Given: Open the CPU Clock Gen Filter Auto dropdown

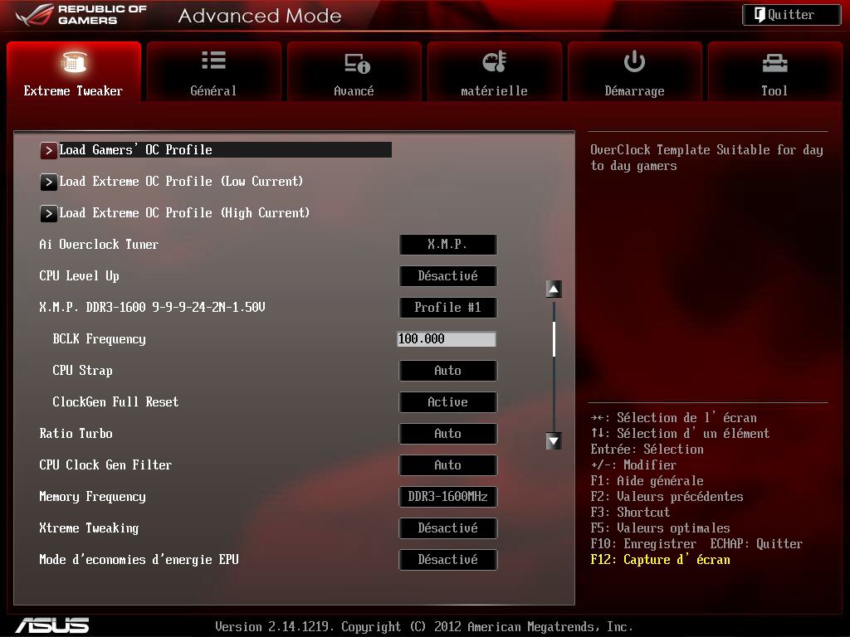Looking at the screenshot, I should point(447,464).
